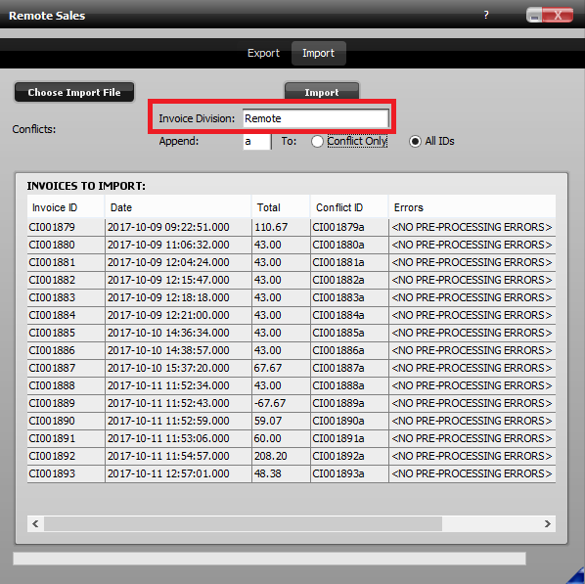This screenshot has width=585, height=584.
Task: Focus the Invoice Division input field
Action: pos(316,118)
